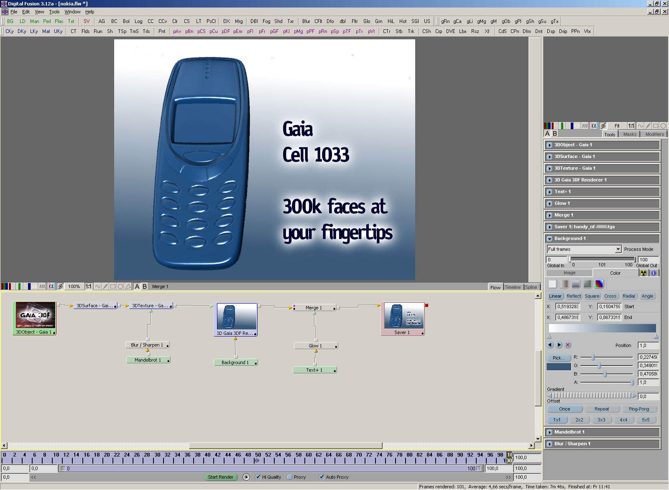
Task: Select the Radial gradient type
Action: point(629,296)
